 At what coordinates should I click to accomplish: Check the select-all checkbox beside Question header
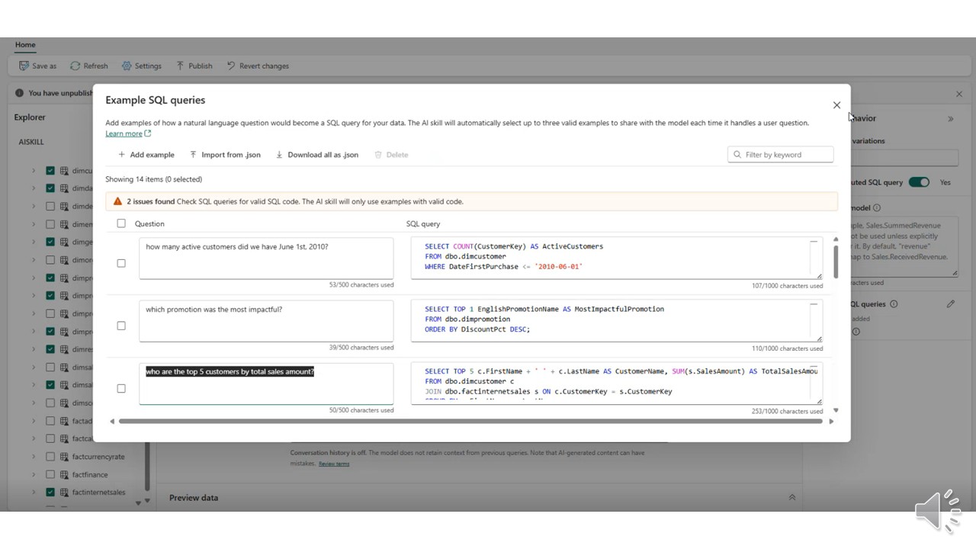tap(121, 223)
